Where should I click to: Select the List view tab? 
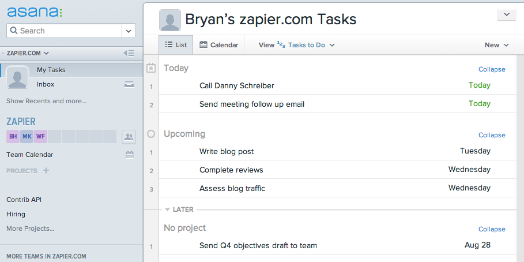click(x=176, y=45)
